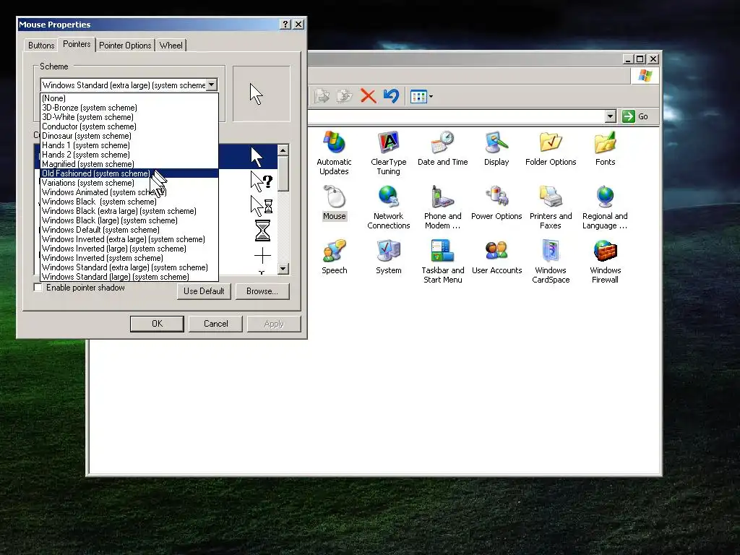Choose Conductor system scheme
740x555 pixels.
129,126
